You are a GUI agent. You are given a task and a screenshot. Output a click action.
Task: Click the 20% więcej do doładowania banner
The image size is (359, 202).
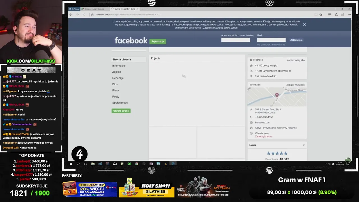pyautogui.click(x=90, y=189)
